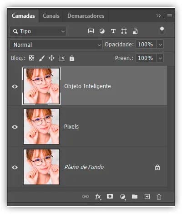The width and height of the screenshot is (182, 214).
Task: Create new fill or adjustment layer icon
Action: pyautogui.click(x=122, y=197)
